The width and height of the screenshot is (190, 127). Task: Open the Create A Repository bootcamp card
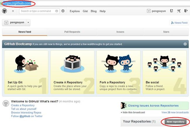72,72
